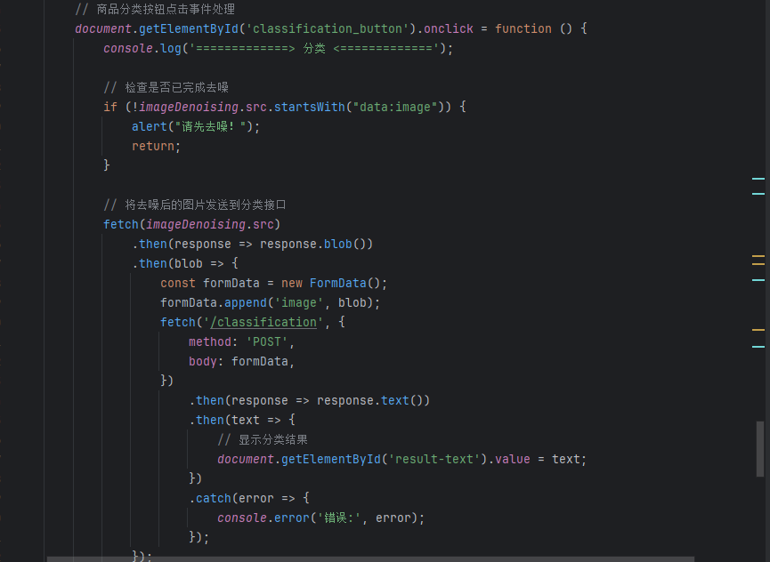This screenshot has width=770, height=562.
Task: Click 'startsWith' method call
Action: 310,107
